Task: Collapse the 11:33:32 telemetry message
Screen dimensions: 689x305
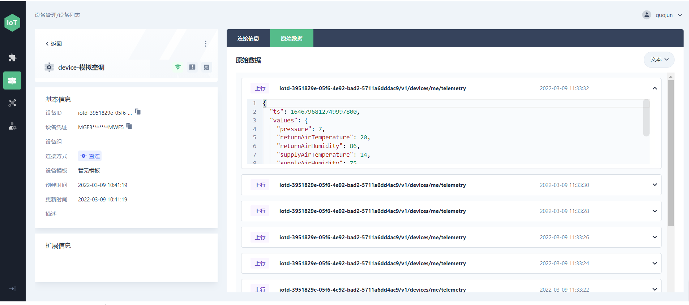Action: [654, 88]
